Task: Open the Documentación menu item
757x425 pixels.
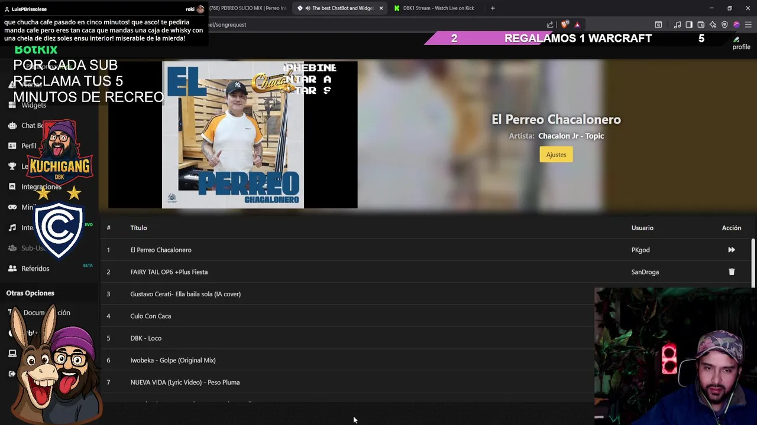Action: (x=46, y=313)
